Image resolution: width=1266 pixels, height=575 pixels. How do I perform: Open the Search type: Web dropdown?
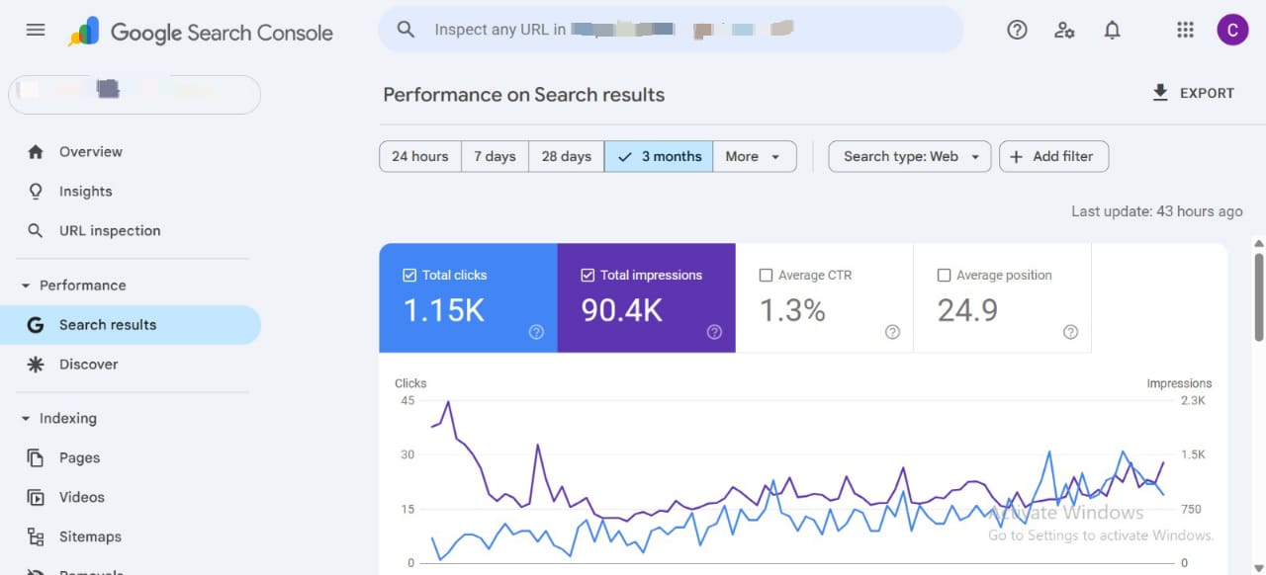click(909, 156)
